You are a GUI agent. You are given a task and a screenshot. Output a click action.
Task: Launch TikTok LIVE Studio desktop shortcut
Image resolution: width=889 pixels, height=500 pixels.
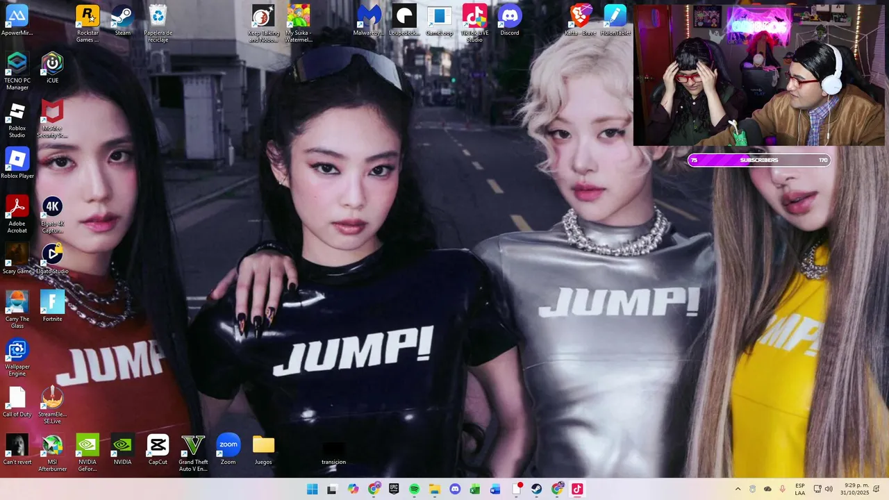[x=474, y=24]
